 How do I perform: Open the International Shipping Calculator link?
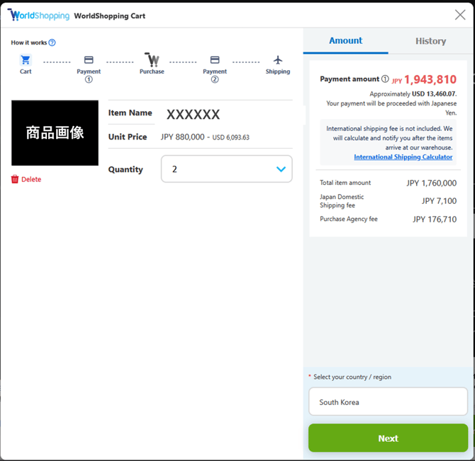pos(403,157)
